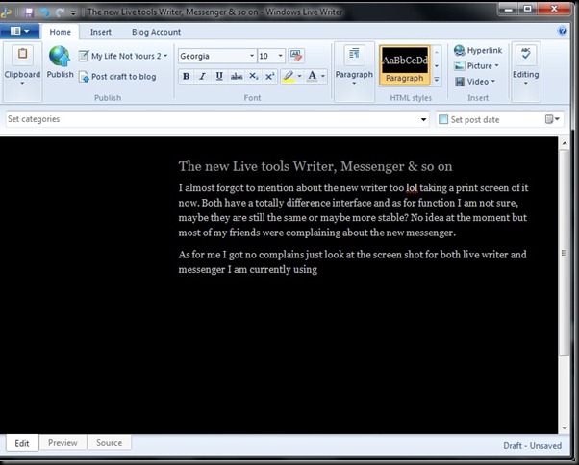Image resolution: width=579 pixels, height=465 pixels.
Task: Toggle superscript formatting
Action: (270, 76)
